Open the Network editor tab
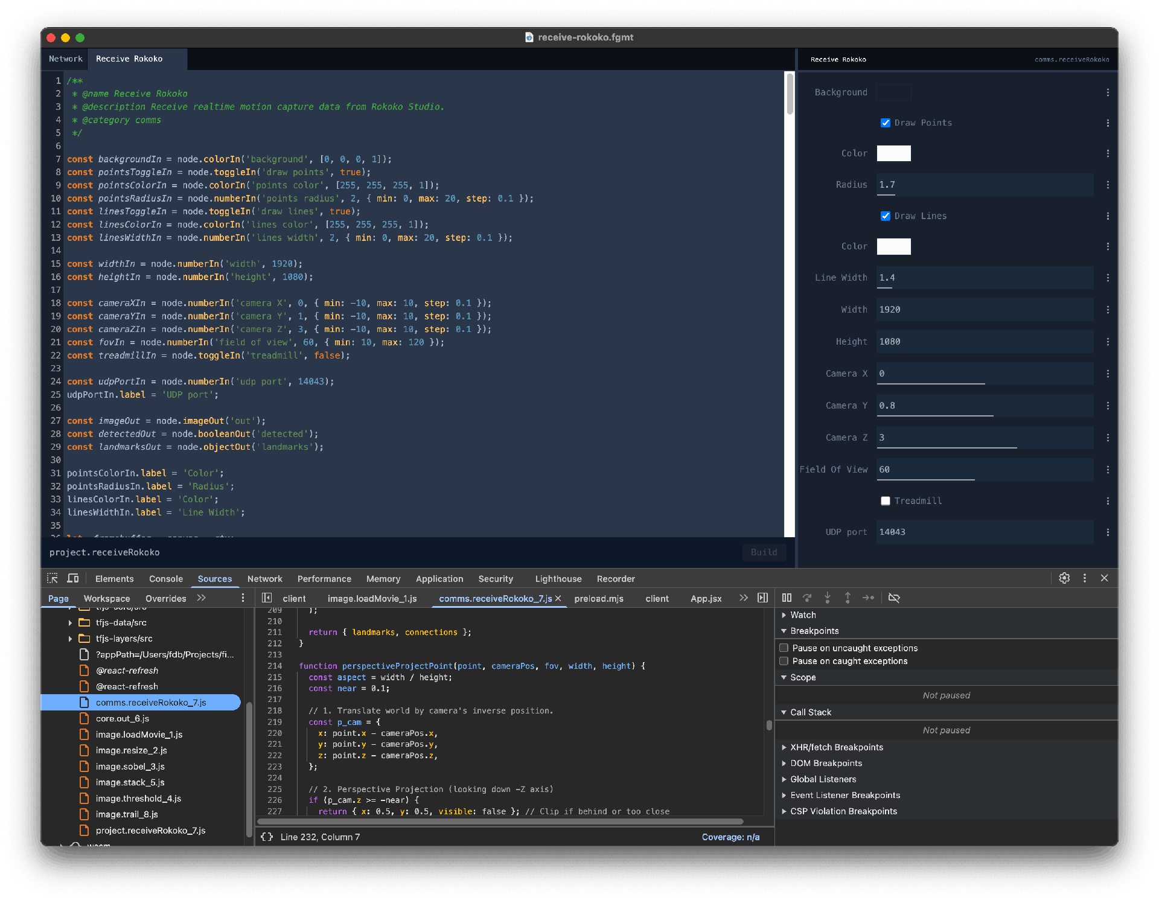The image size is (1159, 900). 65,59
